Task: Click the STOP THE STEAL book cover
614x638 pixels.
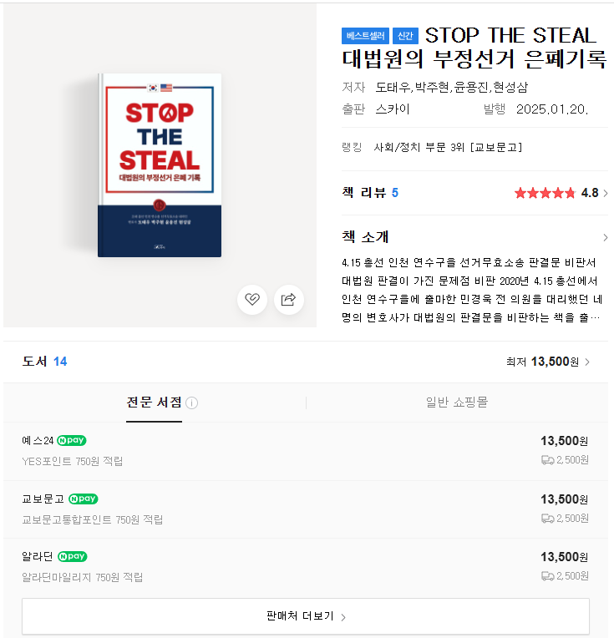Action: (160, 165)
